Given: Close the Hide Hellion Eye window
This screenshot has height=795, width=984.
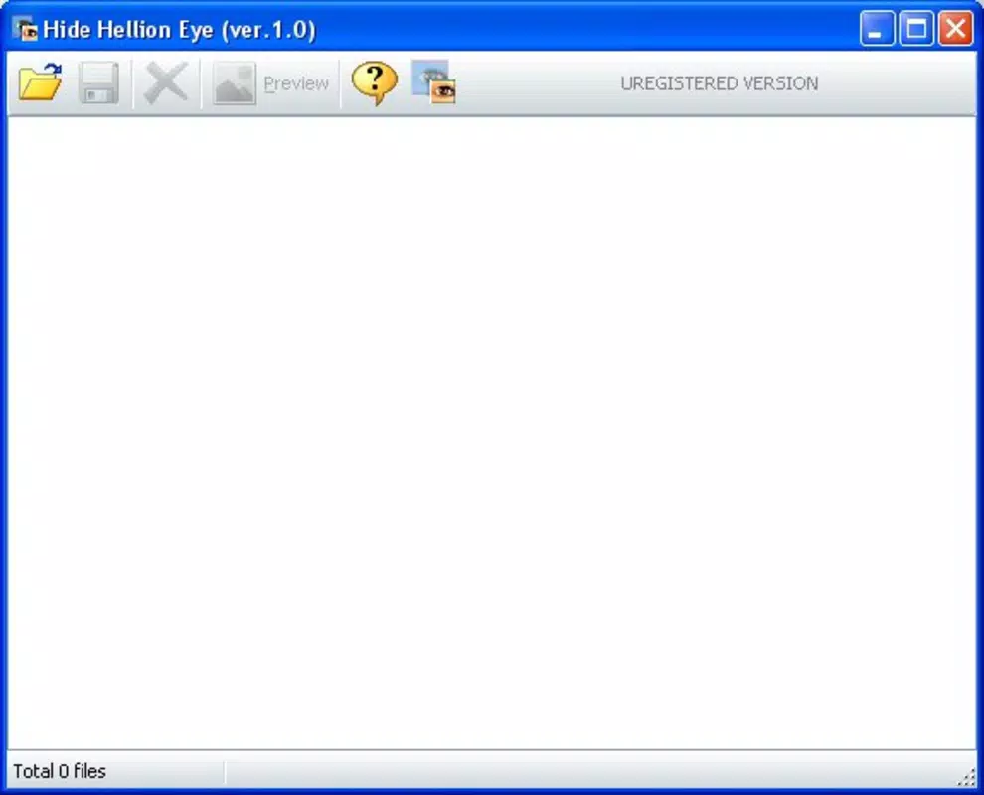Looking at the screenshot, I should click(955, 28).
